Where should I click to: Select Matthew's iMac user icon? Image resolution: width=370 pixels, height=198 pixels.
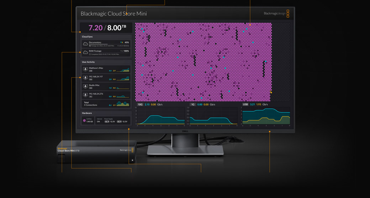coord(85,69)
